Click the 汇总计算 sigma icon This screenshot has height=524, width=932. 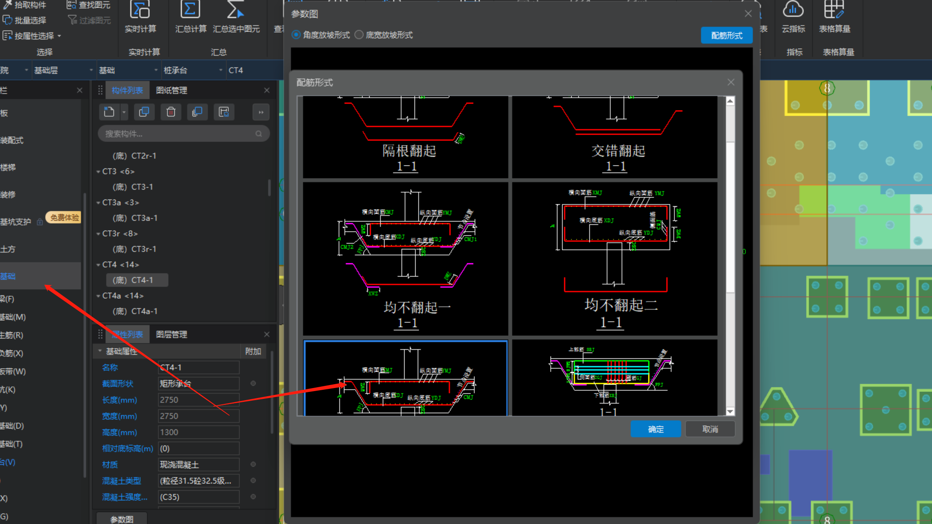(190, 9)
